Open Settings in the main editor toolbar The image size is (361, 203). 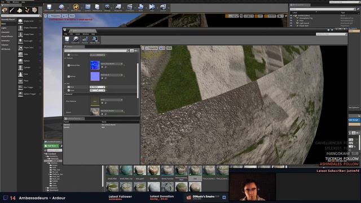(x=107, y=7)
